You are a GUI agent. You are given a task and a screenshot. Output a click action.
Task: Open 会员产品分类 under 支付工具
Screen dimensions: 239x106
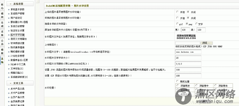(x=17, y=97)
